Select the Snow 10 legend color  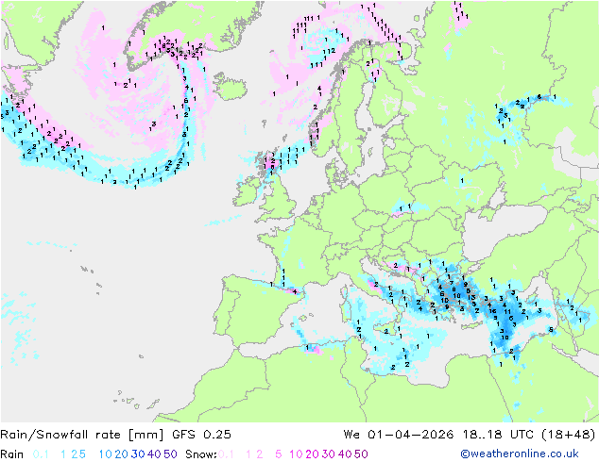(296, 454)
